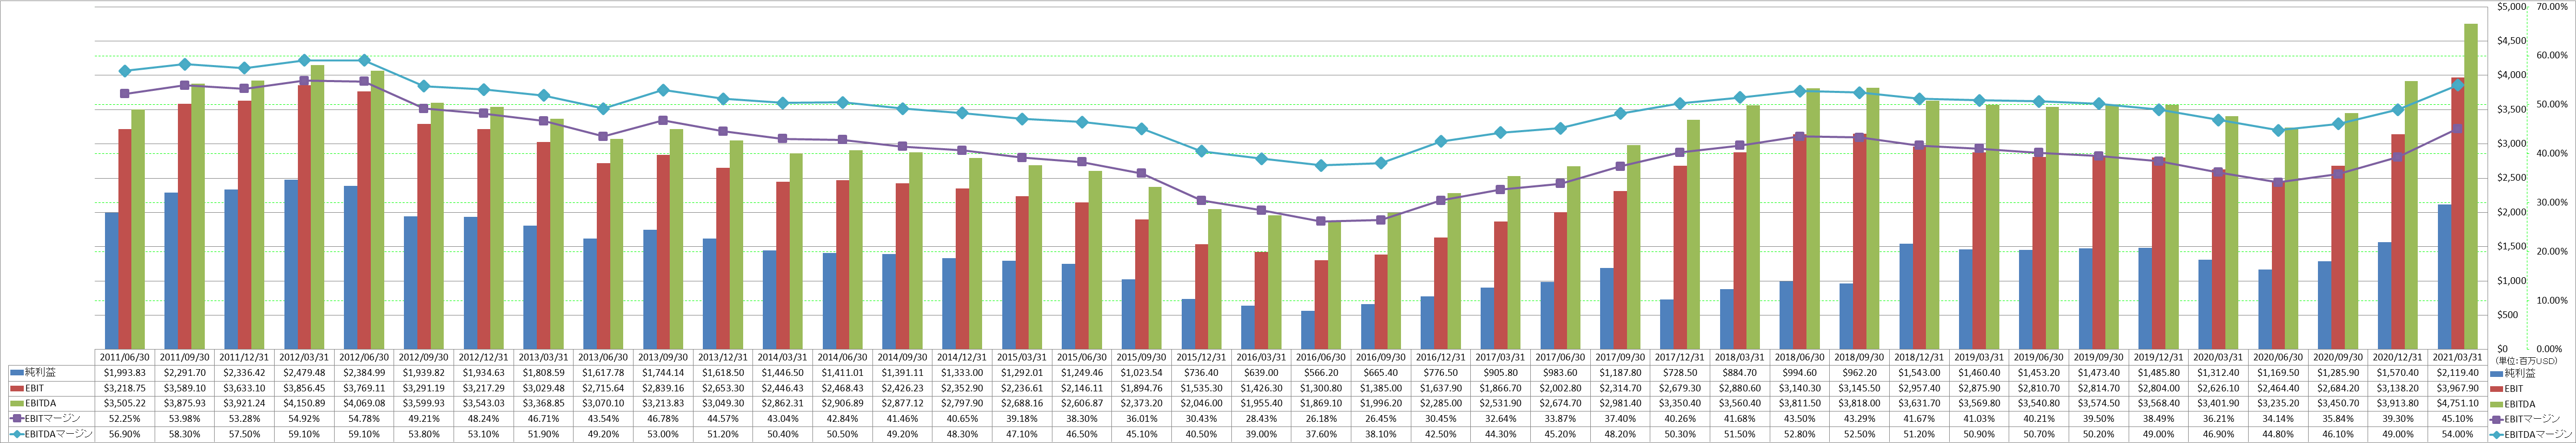This screenshot has height=443, width=2576.
Task: Click the EBITDA margin diamond marker for 2016/06/30
Action: 1322,166
